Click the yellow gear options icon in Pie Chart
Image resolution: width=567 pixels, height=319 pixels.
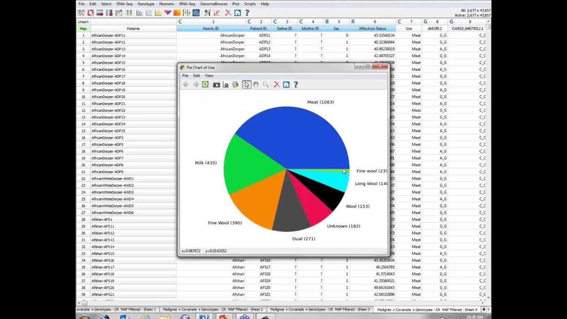point(235,85)
